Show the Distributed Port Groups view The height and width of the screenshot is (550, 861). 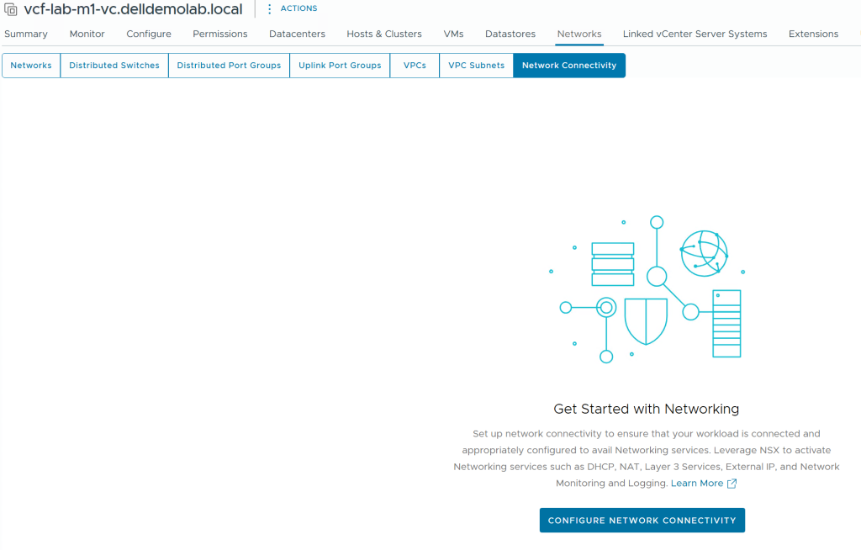(x=229, y=66)
